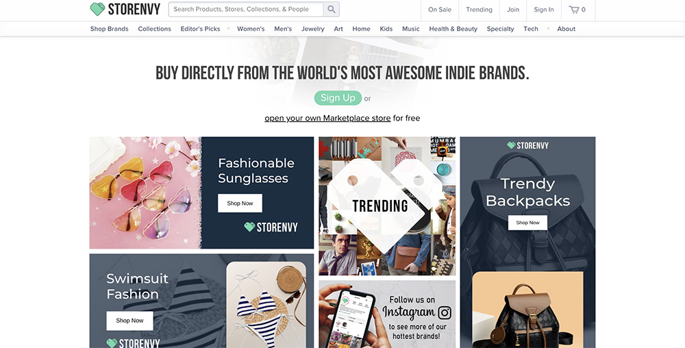This screenshot has height=348, width=685.
Task: Click the Storenvy logo on the sunglasses banner
Action: click(x=271, y=227)
